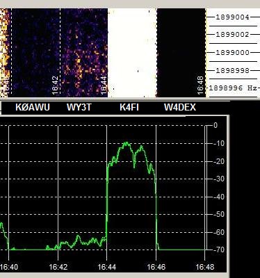Click the 16:40 time label under the graph
This screenshot has width=260, height=278.
click(x=9, y=267)
